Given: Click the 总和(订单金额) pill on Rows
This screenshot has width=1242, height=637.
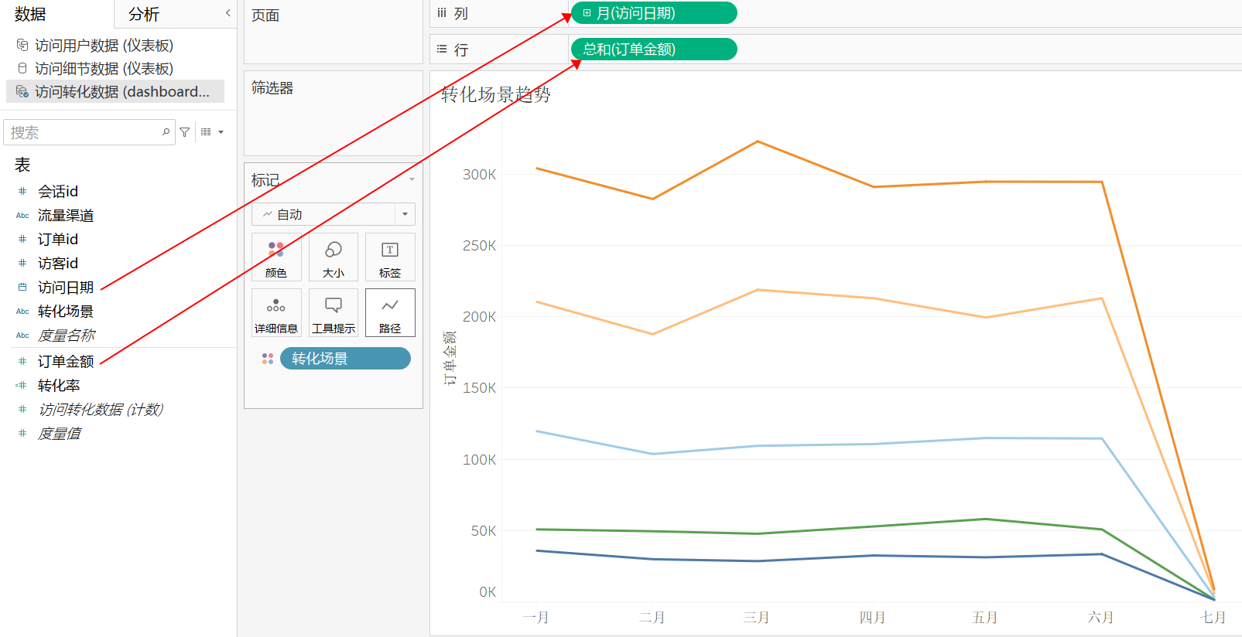Looking at the screenshot, I should pyautogui.click(x=654, y=49).
